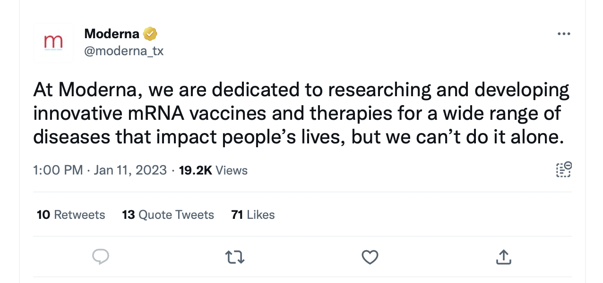Viewport: 603px width, 283px height.
Task: Click the reply speech bubble icon
Action: [100, 257]
